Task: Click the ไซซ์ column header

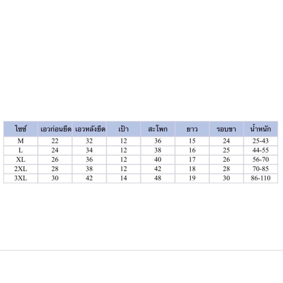Action: point(21,129)
